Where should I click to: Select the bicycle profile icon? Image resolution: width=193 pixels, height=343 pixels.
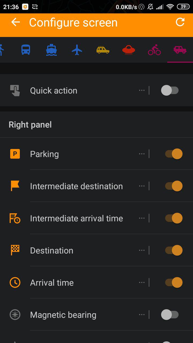coord(154,50)
